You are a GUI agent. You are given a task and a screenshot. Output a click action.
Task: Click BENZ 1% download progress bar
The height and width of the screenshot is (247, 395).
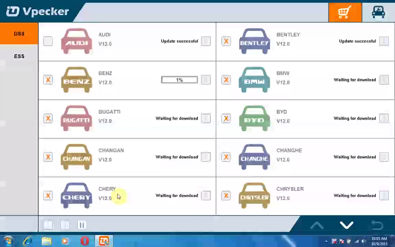coord(179,80)
